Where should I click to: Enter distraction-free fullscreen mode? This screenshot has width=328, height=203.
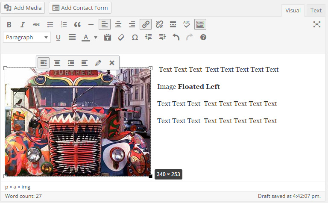point(317,24)
